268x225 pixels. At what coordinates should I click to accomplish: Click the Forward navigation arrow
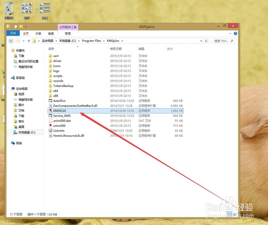point(18,41)
